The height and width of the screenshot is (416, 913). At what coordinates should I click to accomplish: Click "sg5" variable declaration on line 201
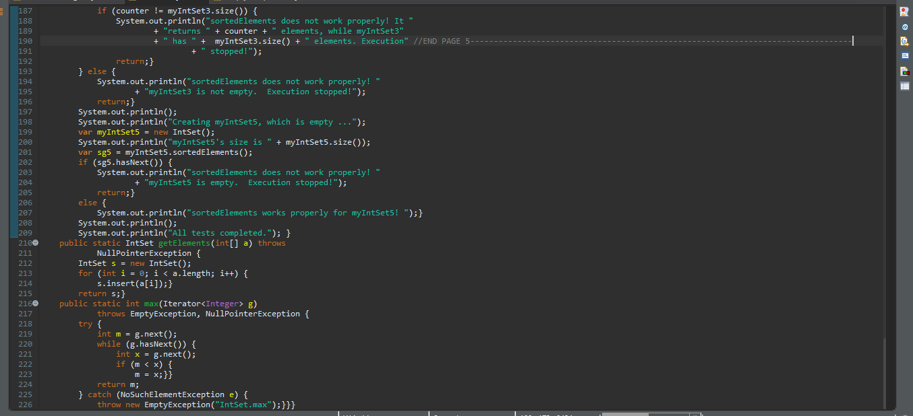click(x=104, y=152)
